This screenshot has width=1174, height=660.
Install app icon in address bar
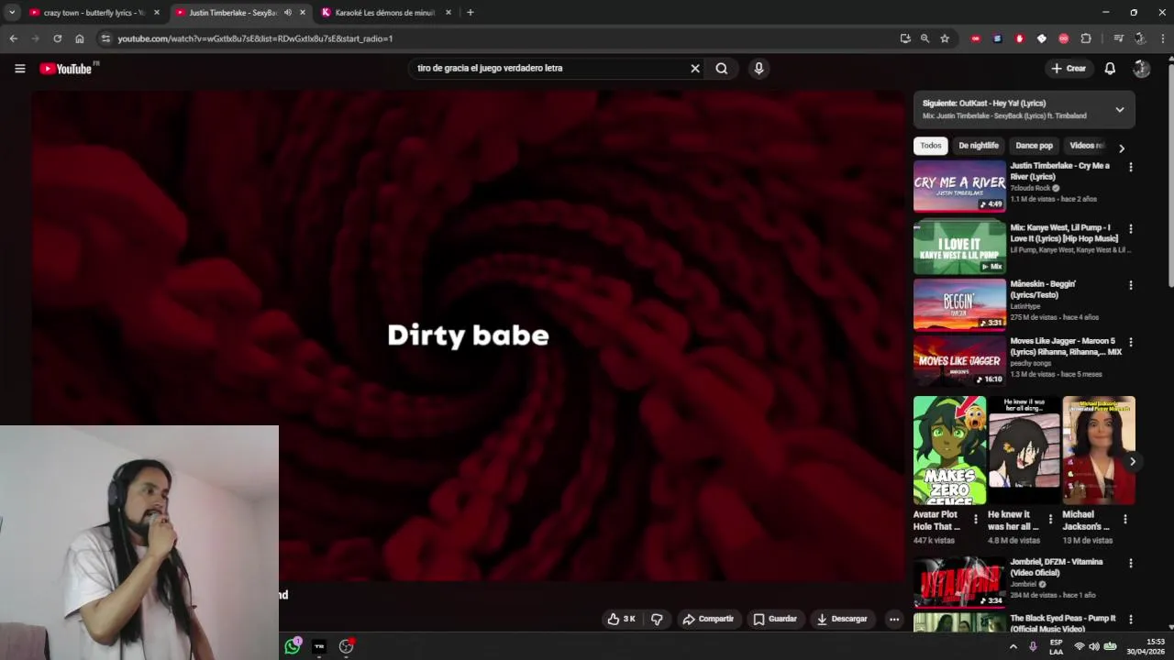click(x=905, y=38)
